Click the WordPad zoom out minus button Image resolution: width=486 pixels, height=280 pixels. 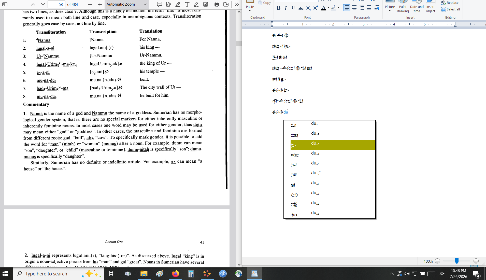click(437, 261)
